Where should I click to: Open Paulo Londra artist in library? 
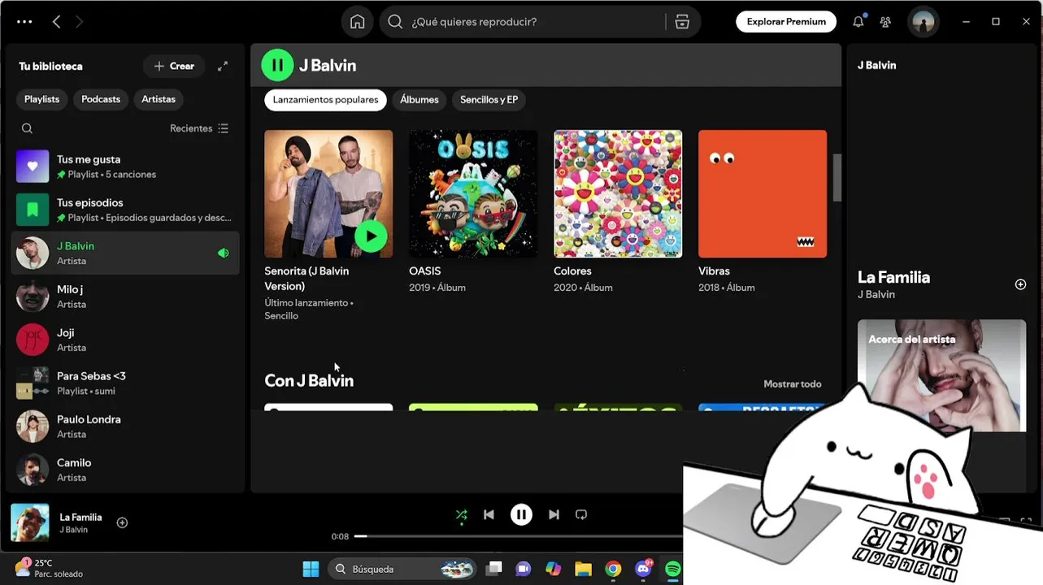125,427
